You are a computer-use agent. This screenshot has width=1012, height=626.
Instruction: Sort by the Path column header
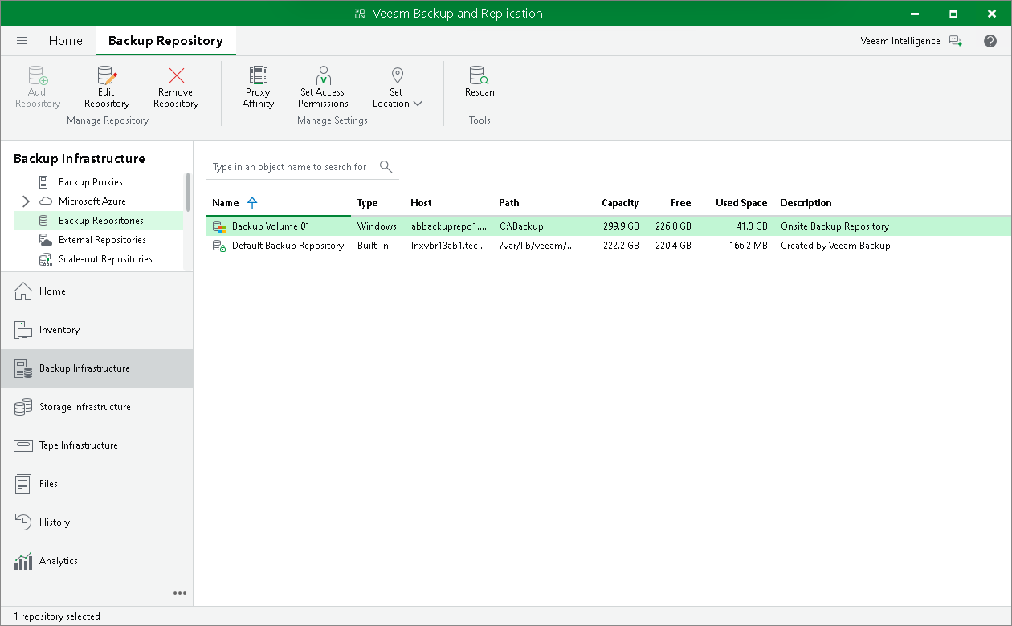point(508,203)
